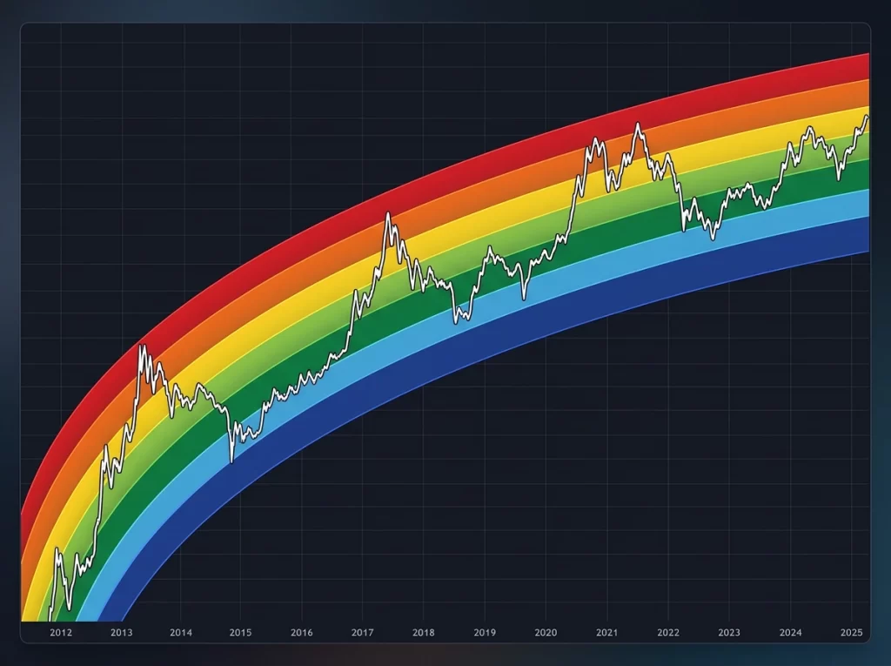The image size is (891, 666).
Task: Click the 2021 year marker
Action: pyautogui.click(x=606, y=632)
